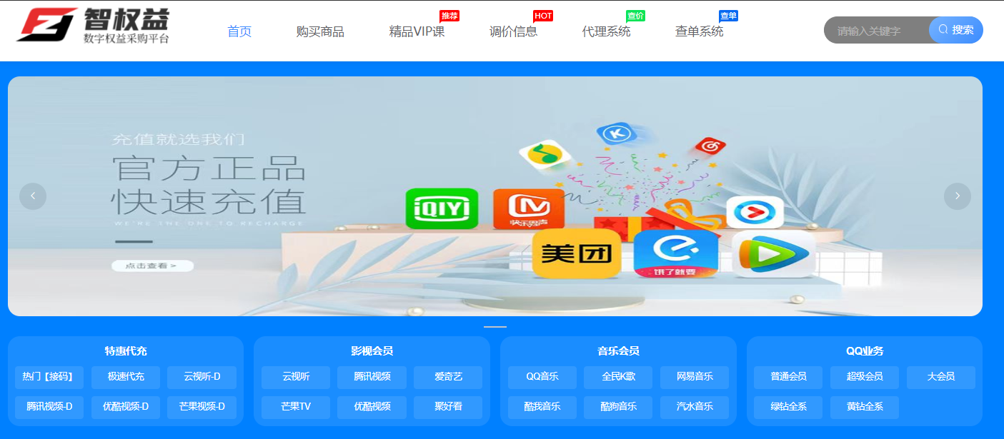Click the Mango TV orange icon
The width and height of the screenshot is (1004, 439).
[x=528, y=208]
